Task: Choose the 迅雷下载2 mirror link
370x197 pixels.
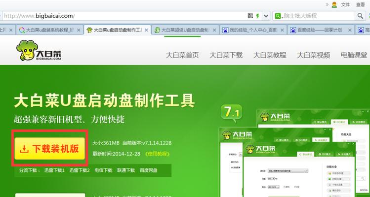Action: tap(80, 170)
